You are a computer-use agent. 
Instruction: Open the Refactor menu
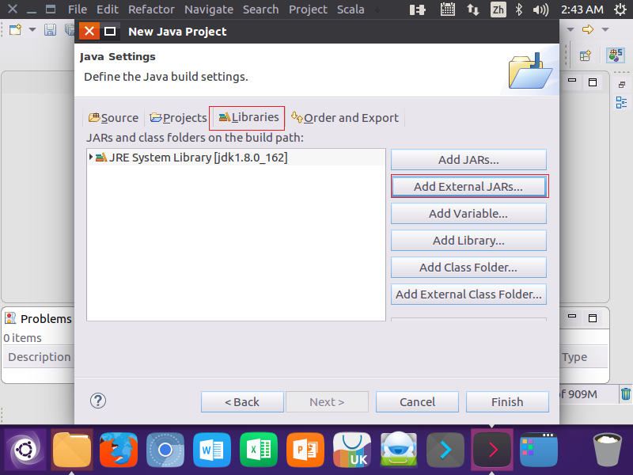151,9
